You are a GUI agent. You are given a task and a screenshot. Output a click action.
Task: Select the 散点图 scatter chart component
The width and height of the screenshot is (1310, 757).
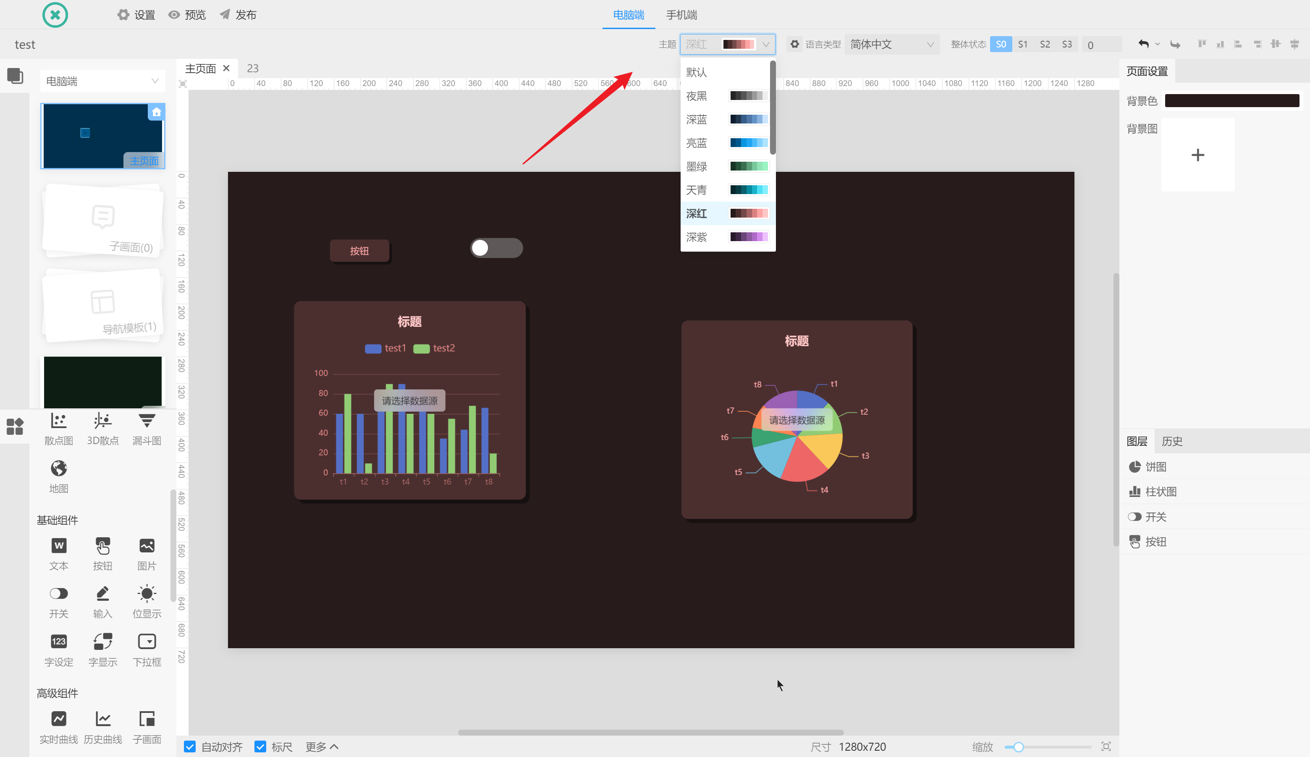click(59, 429)
